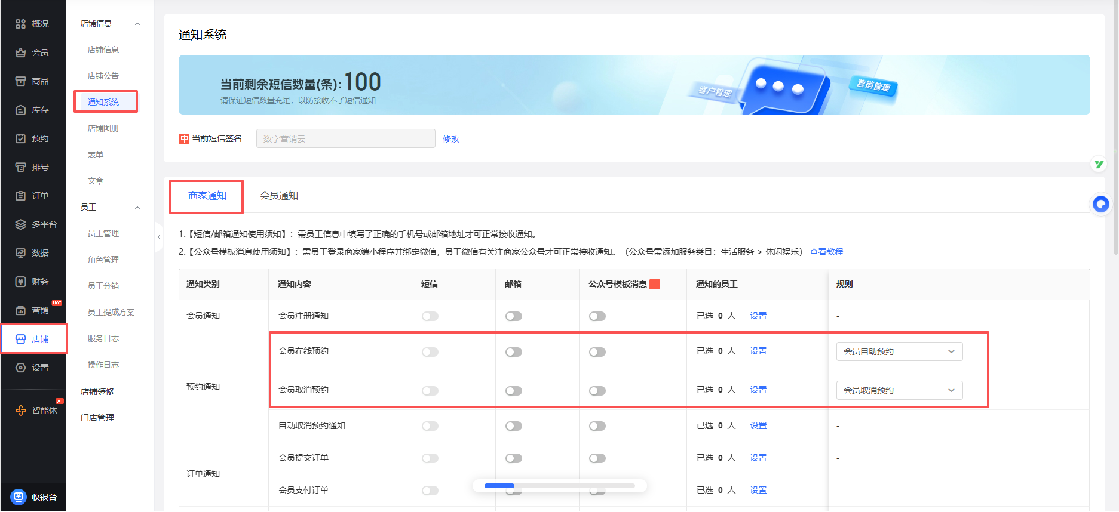Go to the 商品 products icon
The width and height of the screenshot is (1119, 512).
coord(20,81)
